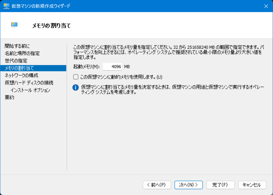Select インストール オプション sub-step

(30, 90)
